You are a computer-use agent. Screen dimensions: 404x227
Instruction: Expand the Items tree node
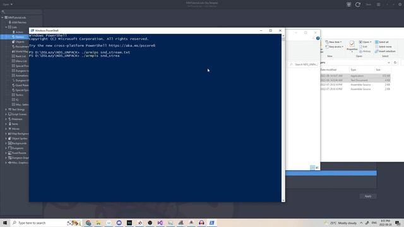point(6,124)
